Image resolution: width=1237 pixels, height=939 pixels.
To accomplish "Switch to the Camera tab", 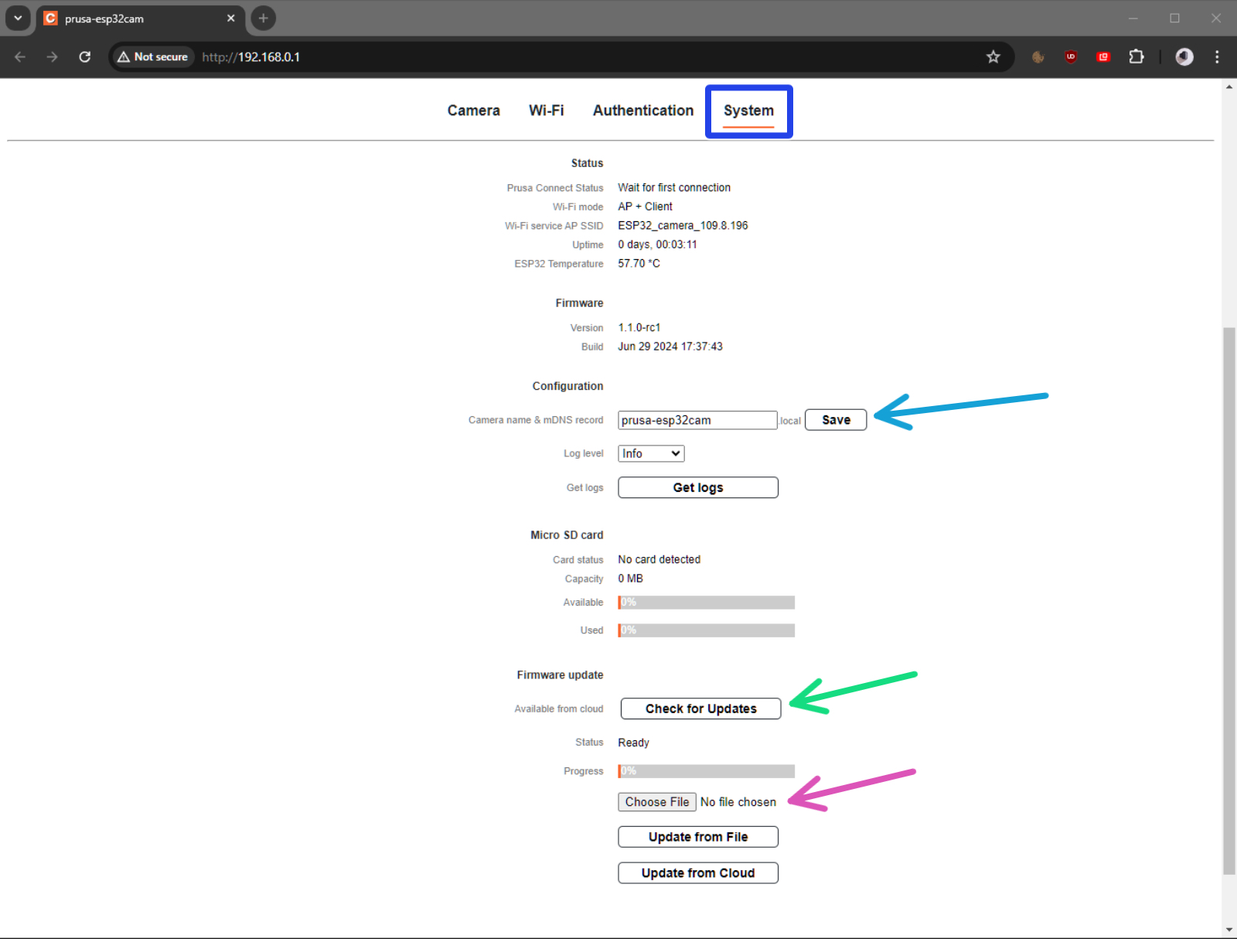I will point(473,111).
